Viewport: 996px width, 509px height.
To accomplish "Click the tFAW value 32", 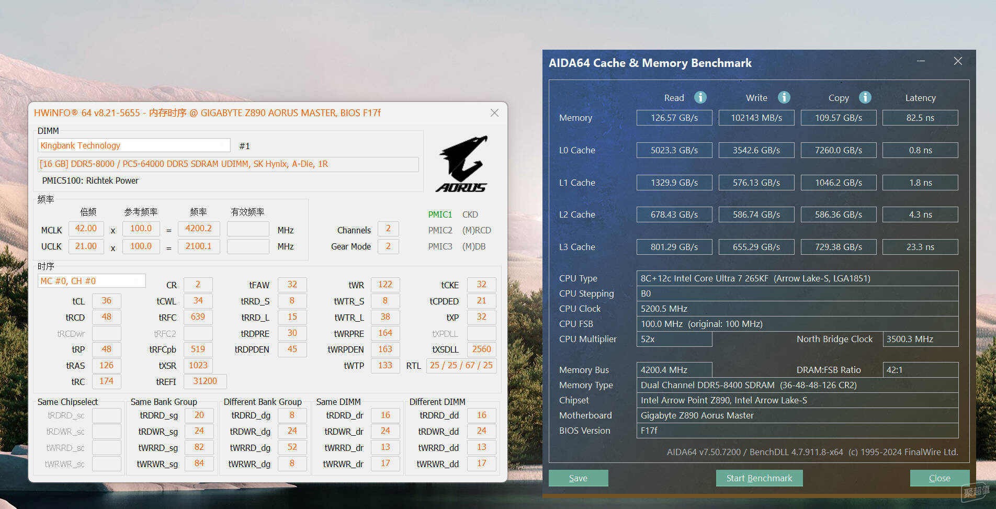I will click(292, 285).
